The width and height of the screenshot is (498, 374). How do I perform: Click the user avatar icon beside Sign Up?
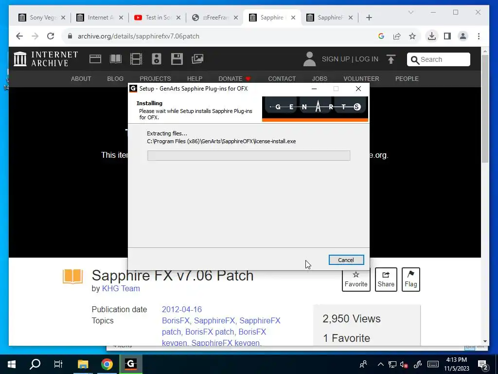click(x=309, y=59)
